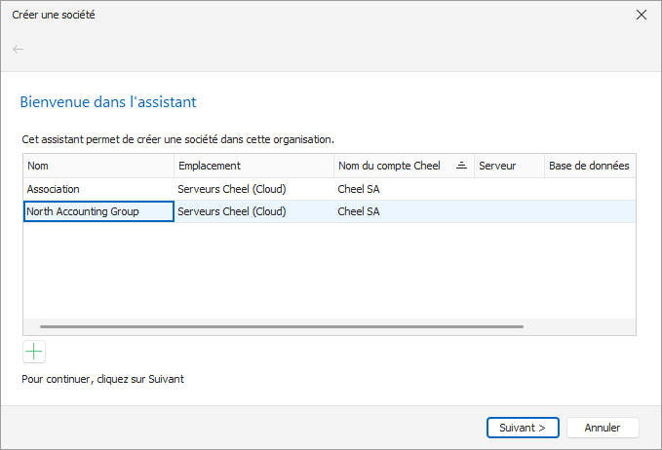Click the Suivant button
This screenshot has height=450, width=662.
[x=523, y=428]
